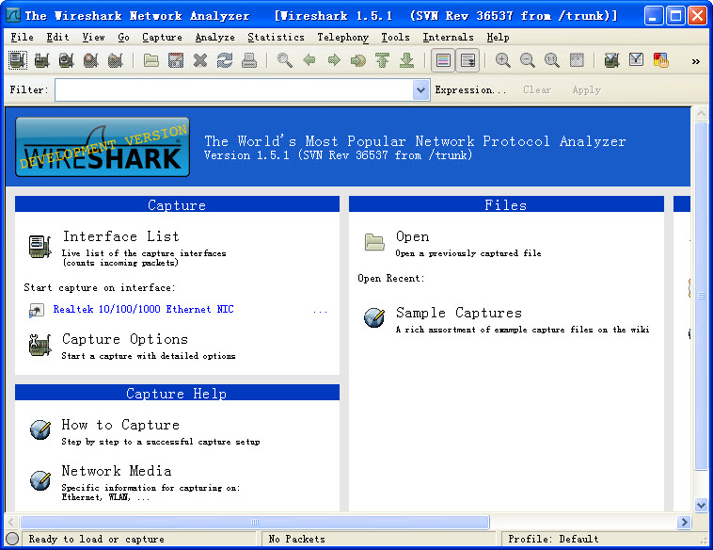Expand the Filter history dropdown arrow

pyautogui.click(x=421, y=89)
